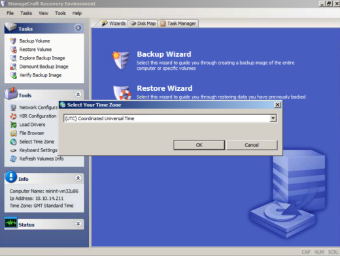
Task: Click the Dismount Backup Image icon
Action: tap(13, 67)
